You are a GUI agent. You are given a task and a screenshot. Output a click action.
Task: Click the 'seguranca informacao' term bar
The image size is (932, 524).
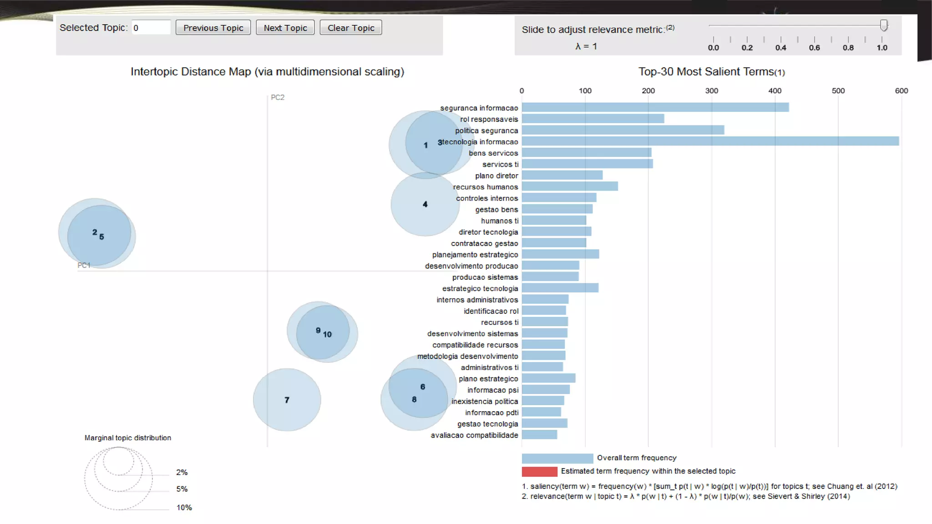pos(655,107)
